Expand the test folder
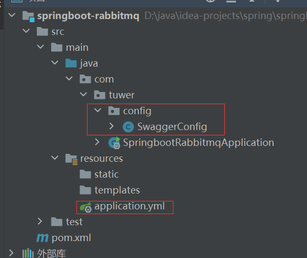 pyautogui.click(x=40, y=222)
